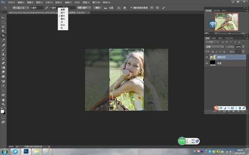Image resolution: width=249 pixels, height=155 pixels.
Task: Click the navigator zoom slider
Action: point(229,33)
